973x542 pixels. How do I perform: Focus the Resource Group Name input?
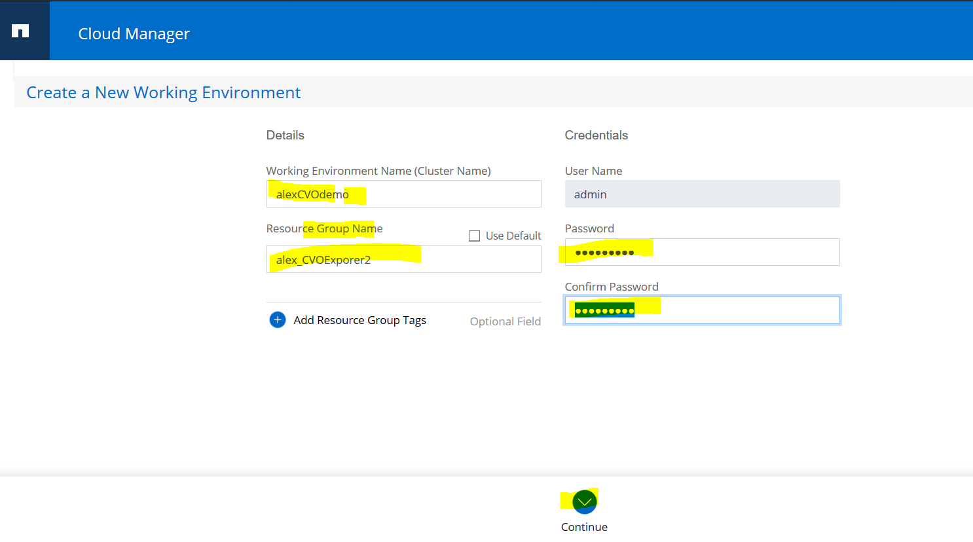pyautogui.click(x=404, y=259)
